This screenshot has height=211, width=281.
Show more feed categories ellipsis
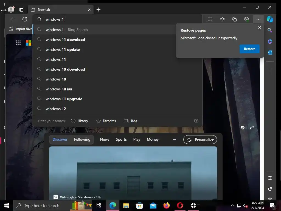pyautogui.click(x=174, y=139)
